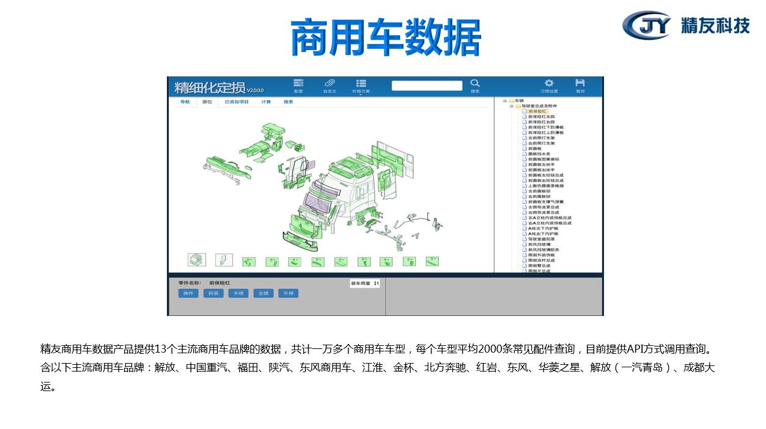The height and width of the screenshot is (429, 766).
Task: Click the 拆装 button
Action: coord(213,293)
